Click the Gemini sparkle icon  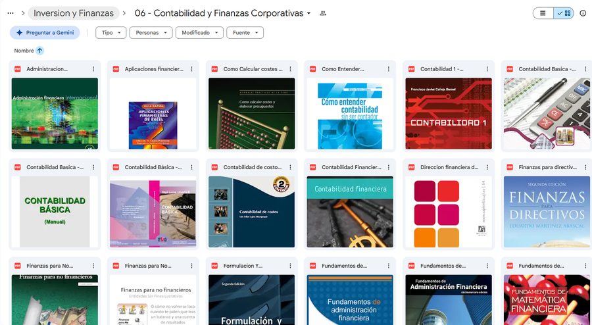pos(20,33)
